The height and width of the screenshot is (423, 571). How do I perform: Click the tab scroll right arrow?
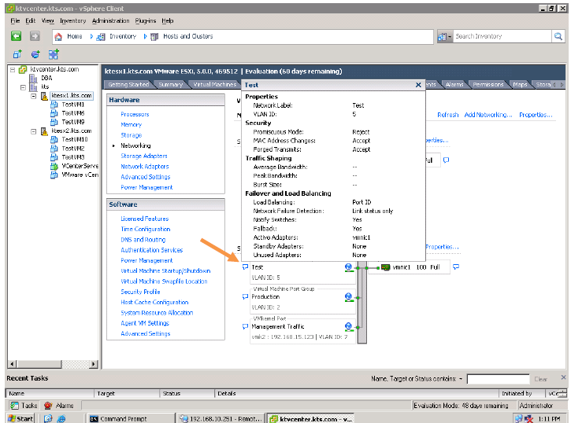[562, 84]
